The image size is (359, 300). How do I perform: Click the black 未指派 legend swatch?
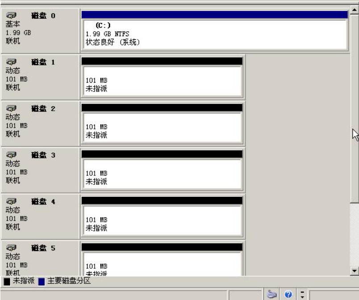(7, 281)
